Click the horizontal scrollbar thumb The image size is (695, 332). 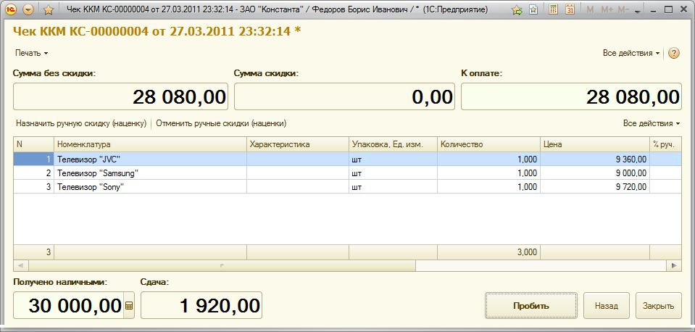(x=222, y=265)
